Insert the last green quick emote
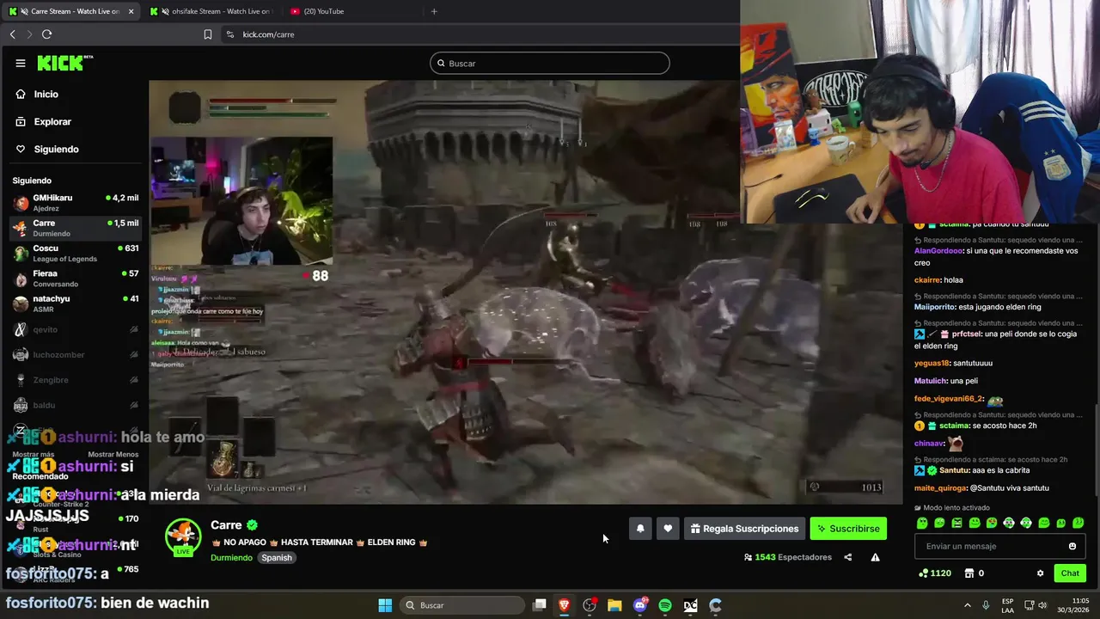The height and width of the screenshot is (619, 1100). (x=1079, y=523)
